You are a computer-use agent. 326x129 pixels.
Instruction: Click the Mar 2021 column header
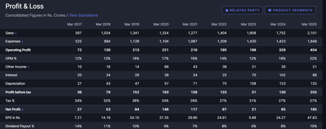tap(190, 25)
